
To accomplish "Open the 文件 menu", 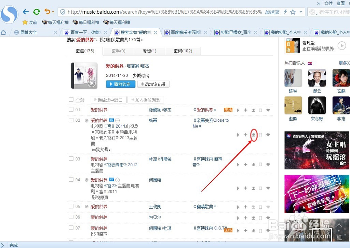I will pos(328,4).
